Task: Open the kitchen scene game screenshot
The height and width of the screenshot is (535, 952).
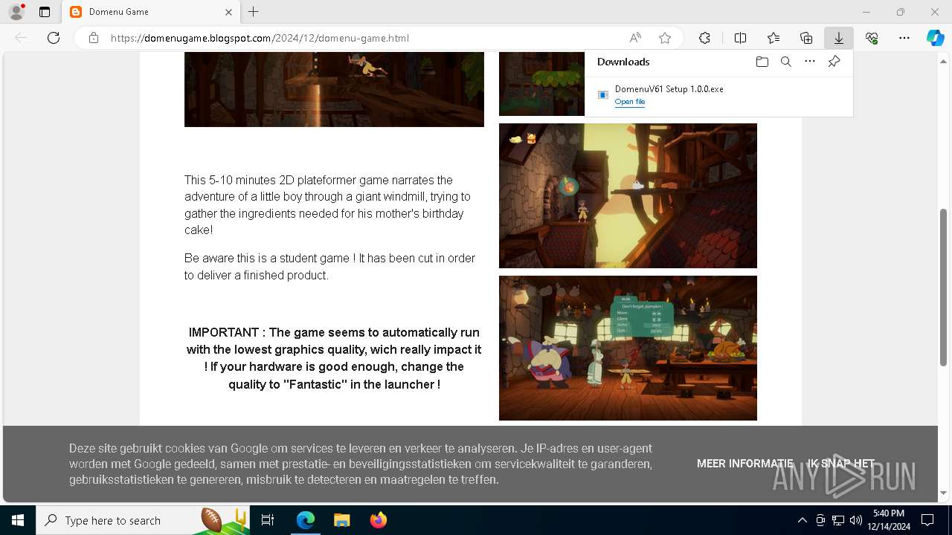Action: tap(628, 348)
